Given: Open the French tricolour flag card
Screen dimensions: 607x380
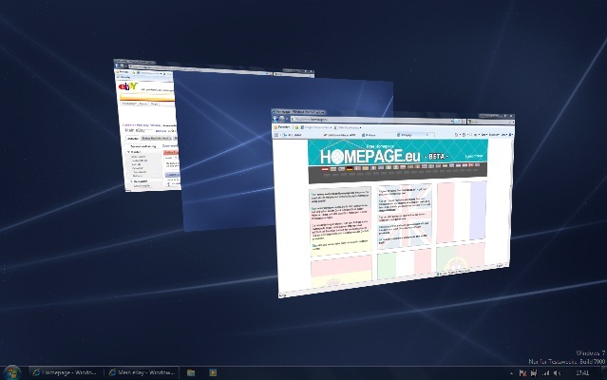Looking at the screenshot, I should (461, 211).
